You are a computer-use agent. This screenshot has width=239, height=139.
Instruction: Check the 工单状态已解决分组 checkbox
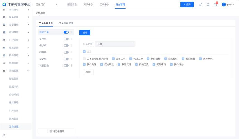coord(84,59)
